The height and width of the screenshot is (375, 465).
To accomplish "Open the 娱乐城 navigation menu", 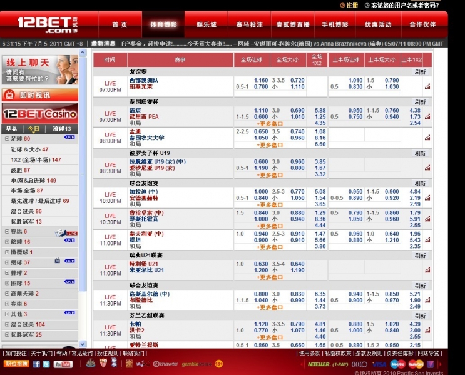I will point(207,24).
